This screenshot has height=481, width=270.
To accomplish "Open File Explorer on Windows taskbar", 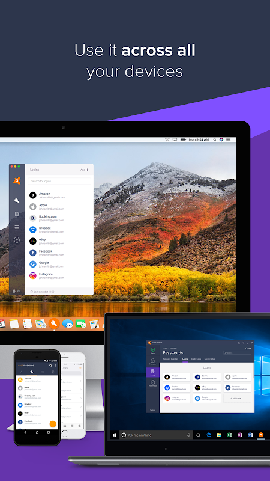I will tap(219, 435).
